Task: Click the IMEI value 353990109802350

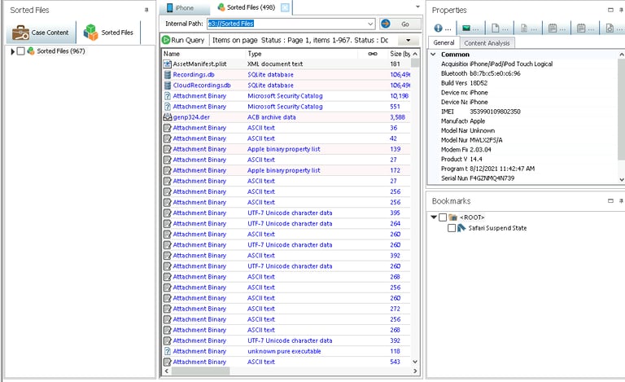Action: pyautogui.click(x=495, y=112)
